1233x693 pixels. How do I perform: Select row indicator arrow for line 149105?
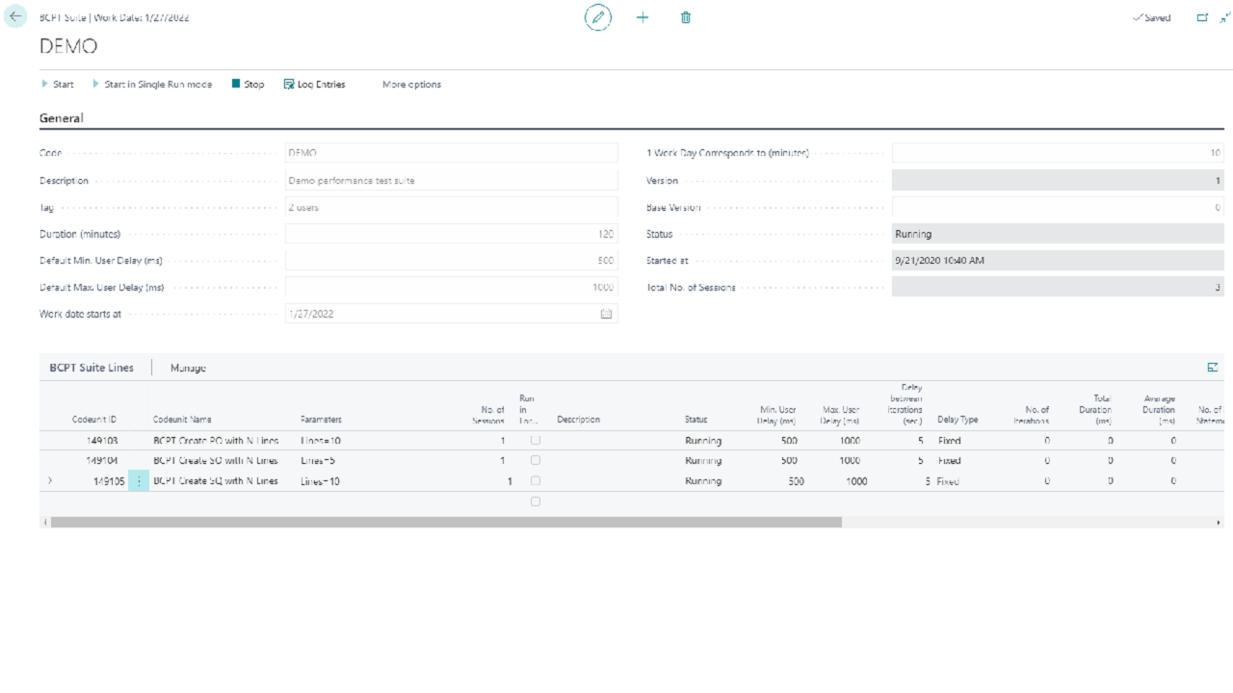click(x=49, y=481)
